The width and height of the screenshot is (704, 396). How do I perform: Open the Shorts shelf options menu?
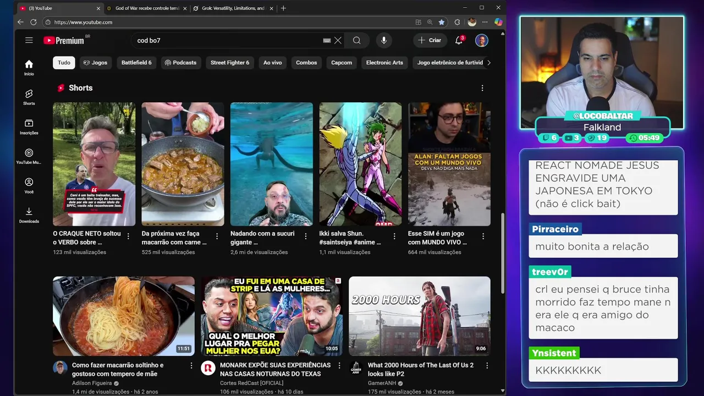tap(482, 88)
